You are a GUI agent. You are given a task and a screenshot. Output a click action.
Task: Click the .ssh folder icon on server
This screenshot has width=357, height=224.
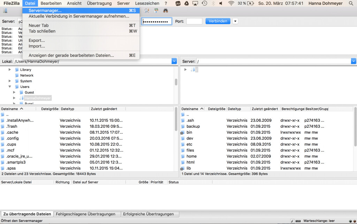[x=183, y=120]
